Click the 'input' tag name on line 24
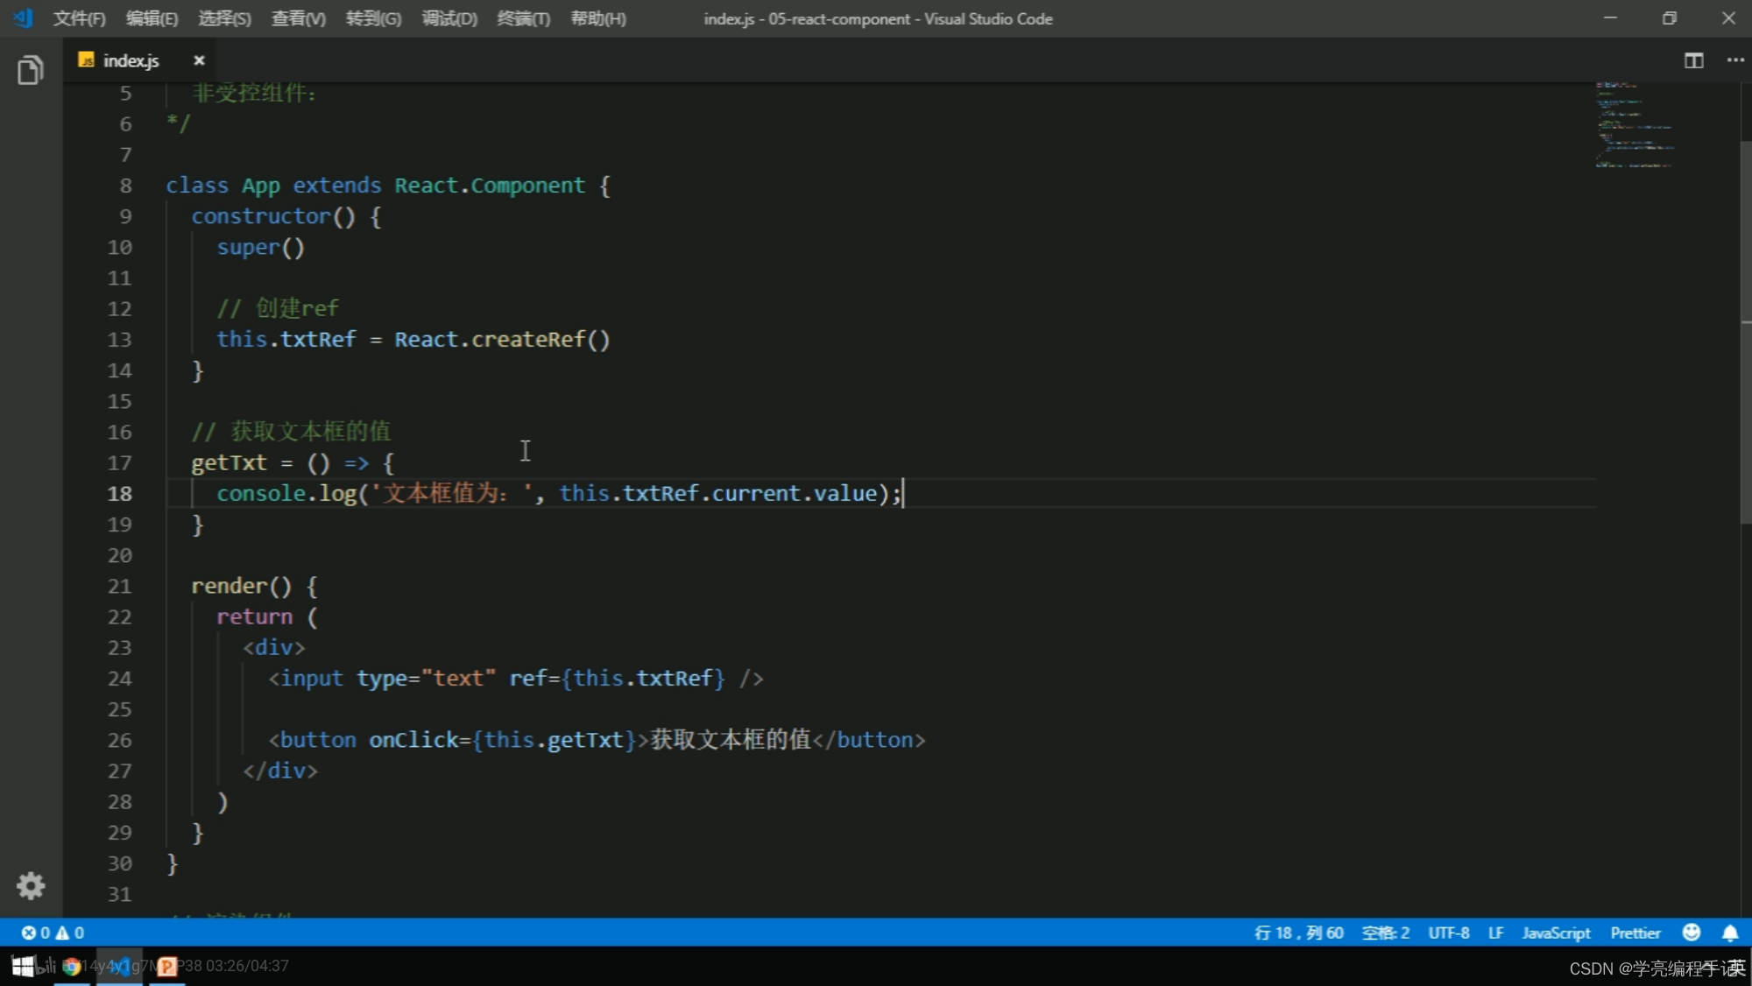 (312, 679)
